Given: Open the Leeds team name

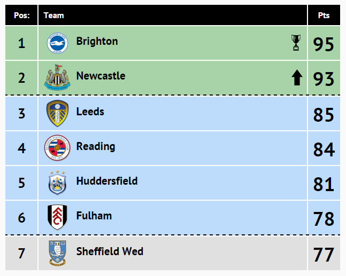Looking at the screenshot, I should pyautogui.click(x=90, y=112).
